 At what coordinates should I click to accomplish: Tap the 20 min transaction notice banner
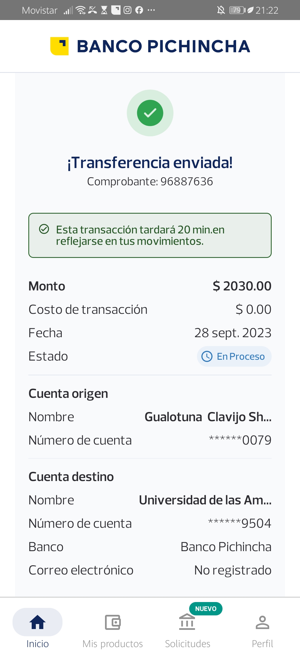tap(150, 235)
